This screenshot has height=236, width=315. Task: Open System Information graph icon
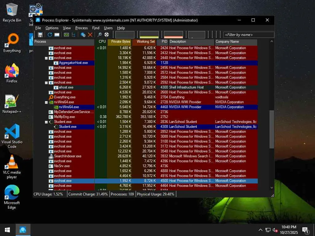[66, 35]
